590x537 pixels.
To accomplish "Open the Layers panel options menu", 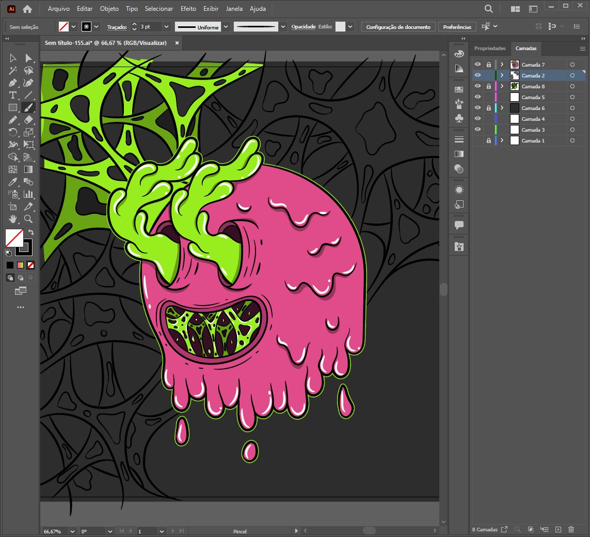I will tap(582, 49).
